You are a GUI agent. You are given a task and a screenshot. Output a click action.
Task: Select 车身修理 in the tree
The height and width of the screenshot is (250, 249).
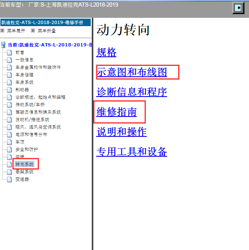pos(24,75)
